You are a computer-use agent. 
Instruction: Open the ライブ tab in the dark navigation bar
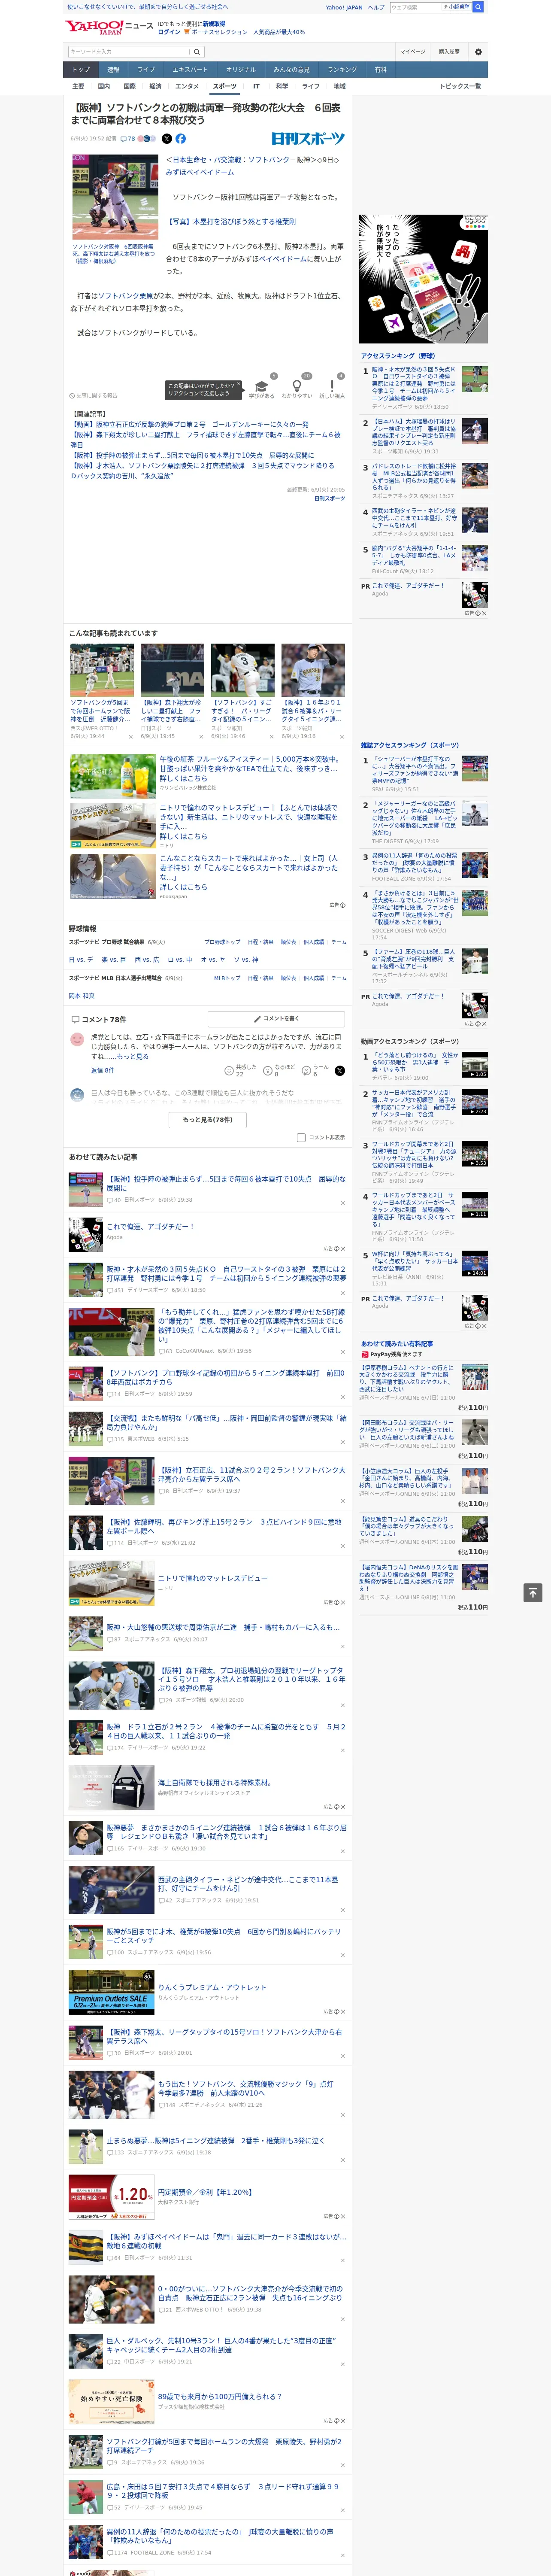146,70
